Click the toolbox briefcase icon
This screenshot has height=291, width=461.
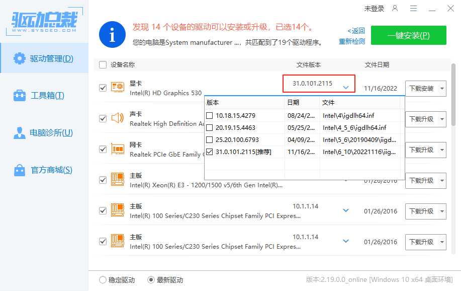click(20, 96)
